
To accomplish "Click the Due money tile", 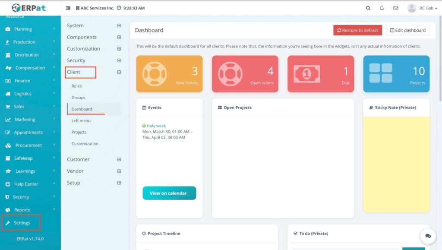I will pos(321,74).
